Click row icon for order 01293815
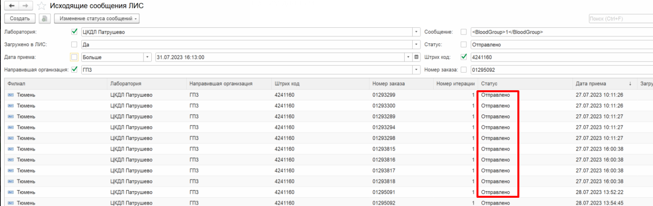 tap(11, 149)
